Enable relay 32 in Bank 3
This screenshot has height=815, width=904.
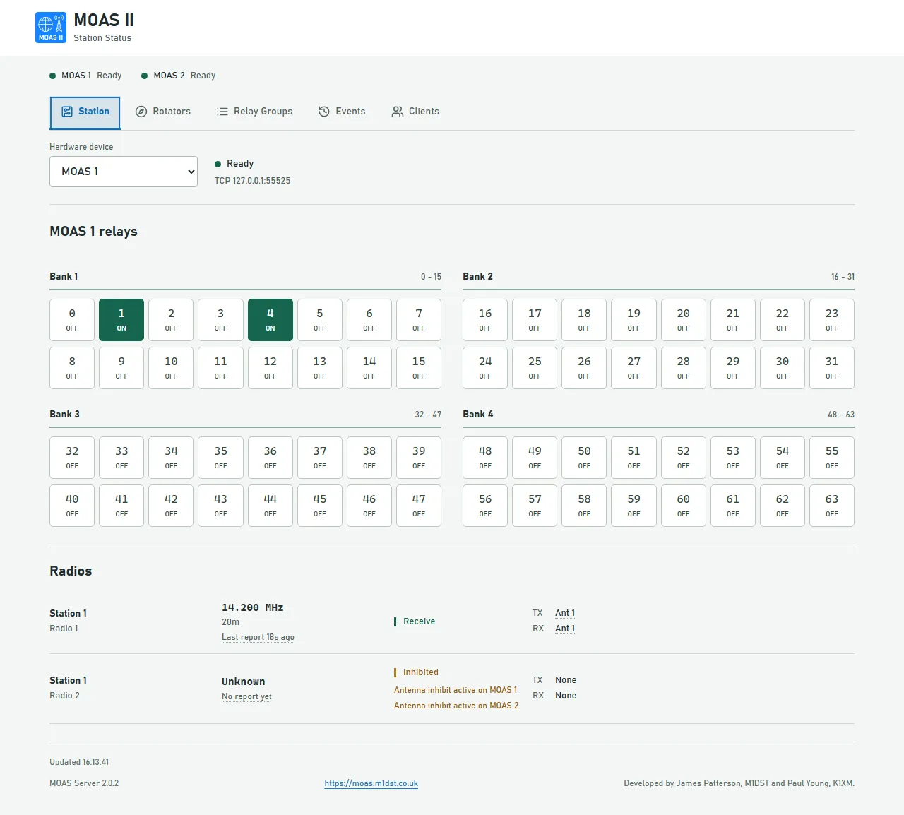[x=72, y=458]
